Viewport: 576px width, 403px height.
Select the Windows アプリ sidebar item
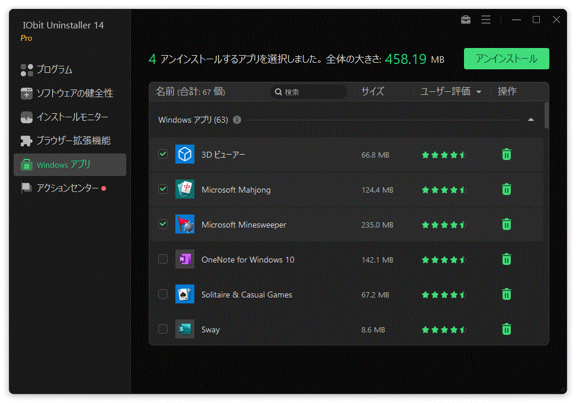coord(70,165)
